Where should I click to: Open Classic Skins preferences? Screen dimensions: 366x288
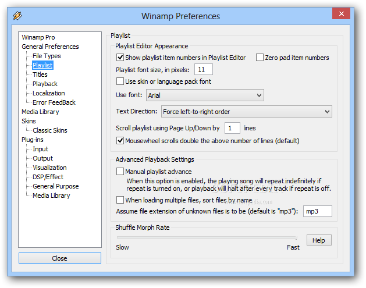pyautogui.click(x=50, y=130)
